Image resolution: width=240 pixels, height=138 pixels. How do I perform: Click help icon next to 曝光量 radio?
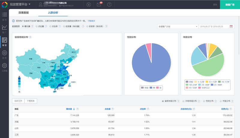32,26
